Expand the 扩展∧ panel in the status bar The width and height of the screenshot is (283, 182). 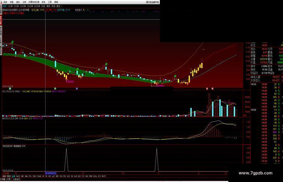pos(9,179)
